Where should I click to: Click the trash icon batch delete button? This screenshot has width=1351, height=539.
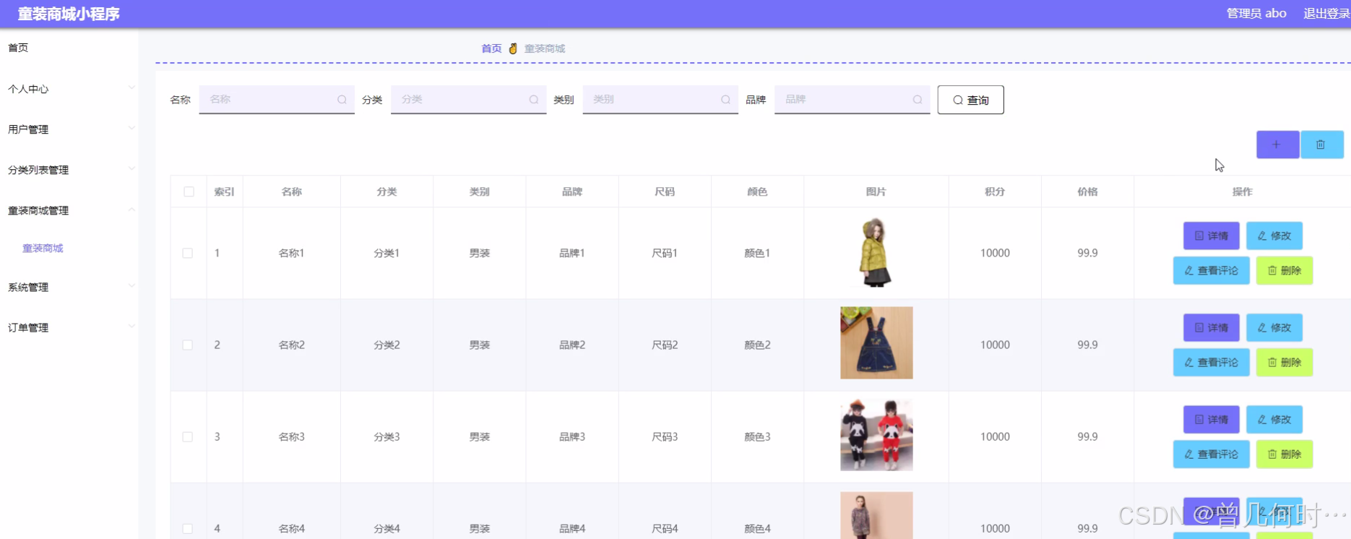tap(1321, 145)
